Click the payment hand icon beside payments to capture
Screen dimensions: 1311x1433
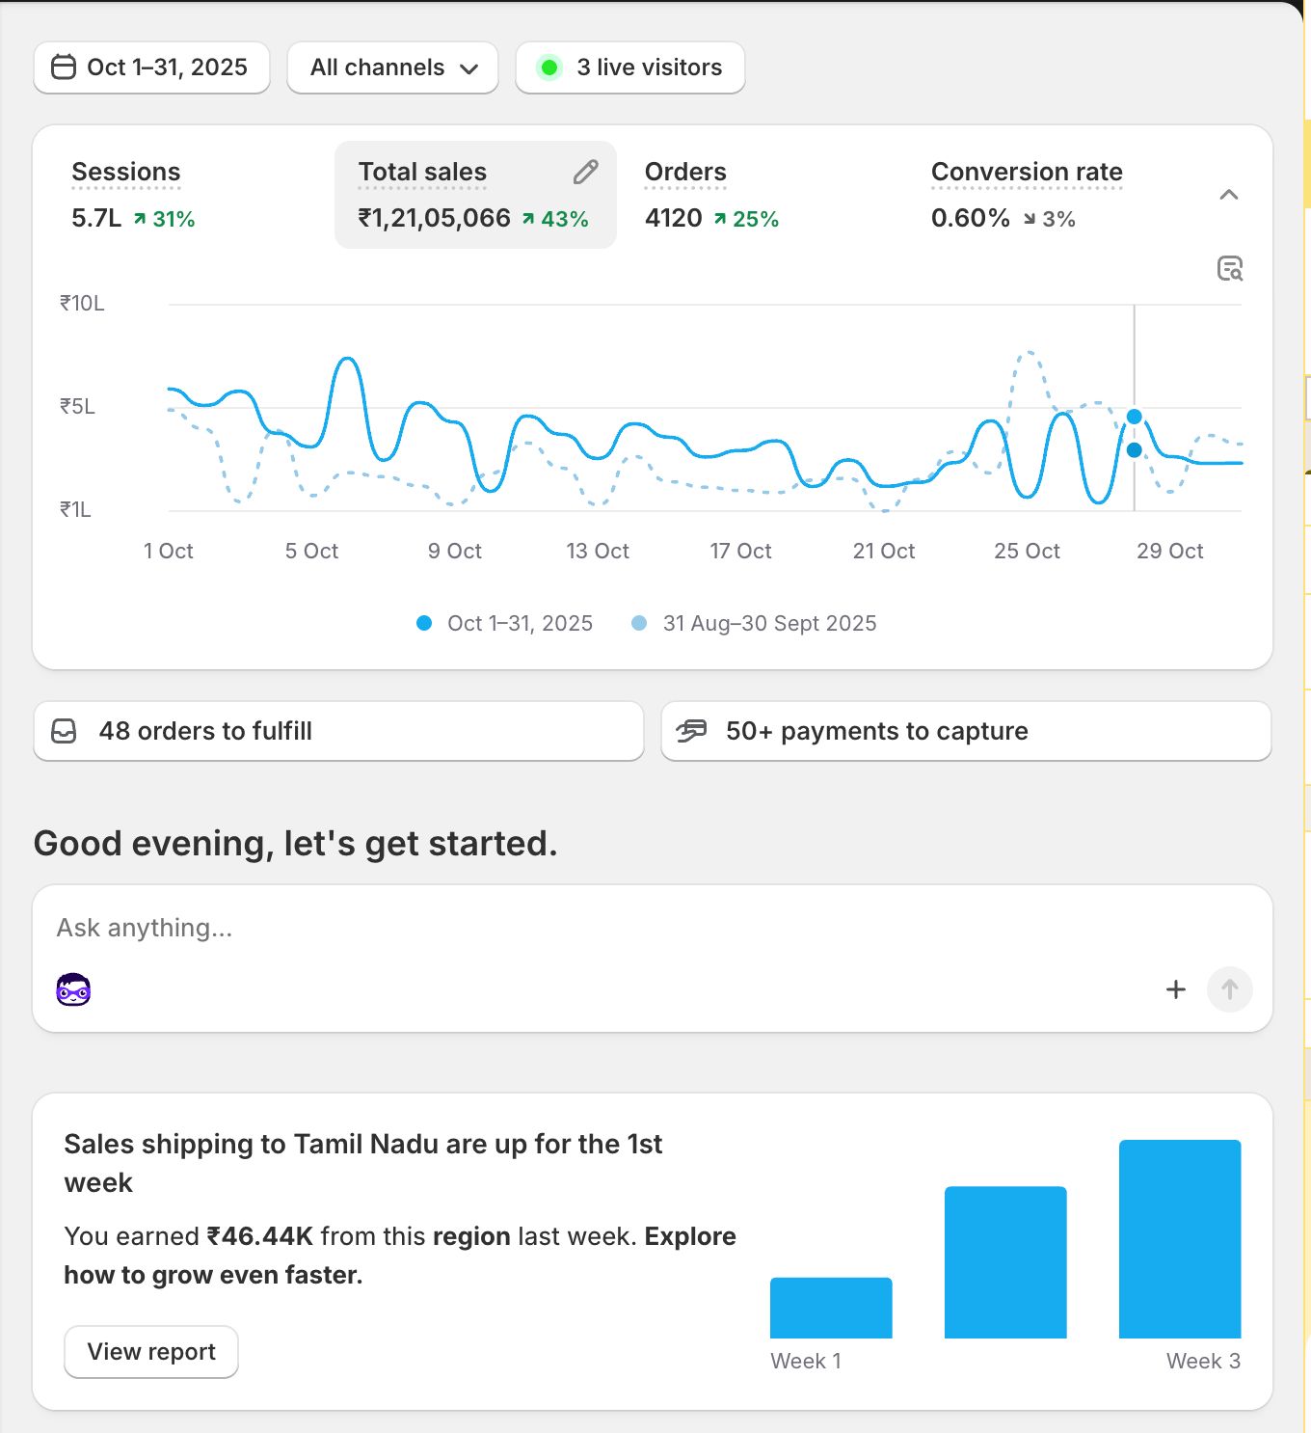pos(691,731)
